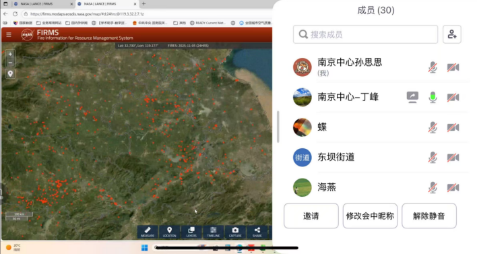
Task: Click the 修改会中昵称 button
Action: (x=370, y=216)
